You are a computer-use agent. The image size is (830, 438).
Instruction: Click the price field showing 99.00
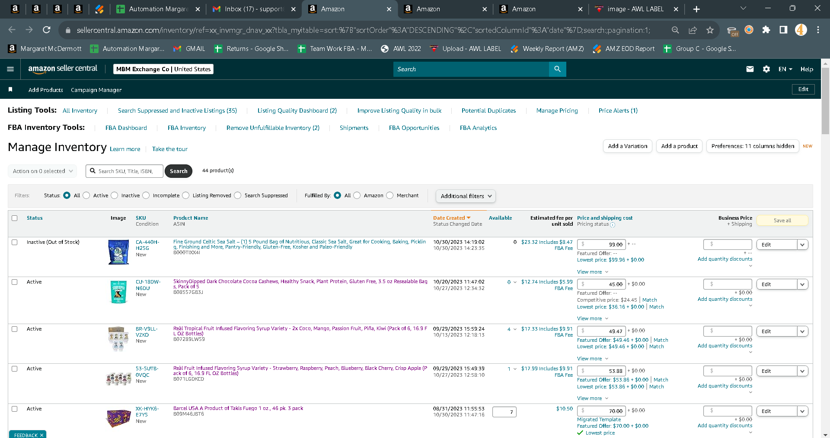click(x=601, y=245)
